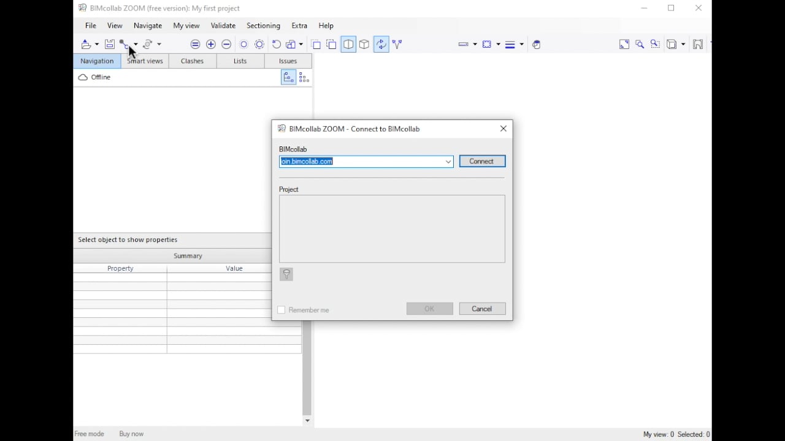Expand the synchronize icon dropdown arrow
The height and width of the screenshot is (441, 785).
[x=159, y=44]
